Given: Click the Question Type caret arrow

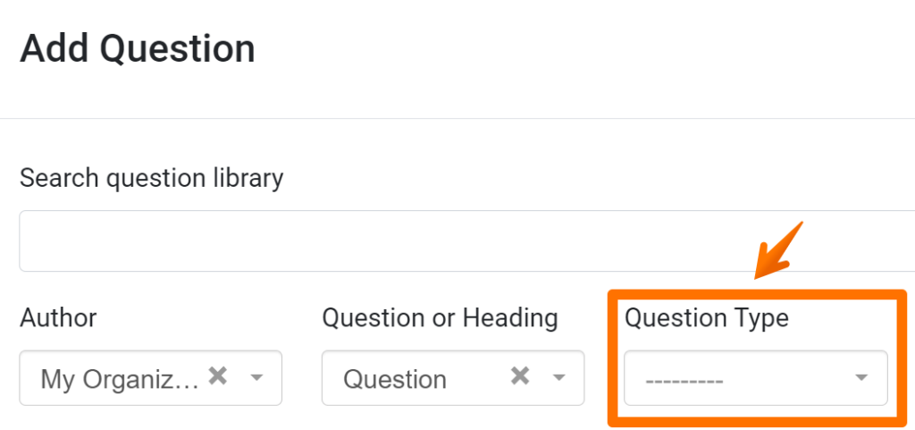Looking at the screenshot, I should [861, 378].
